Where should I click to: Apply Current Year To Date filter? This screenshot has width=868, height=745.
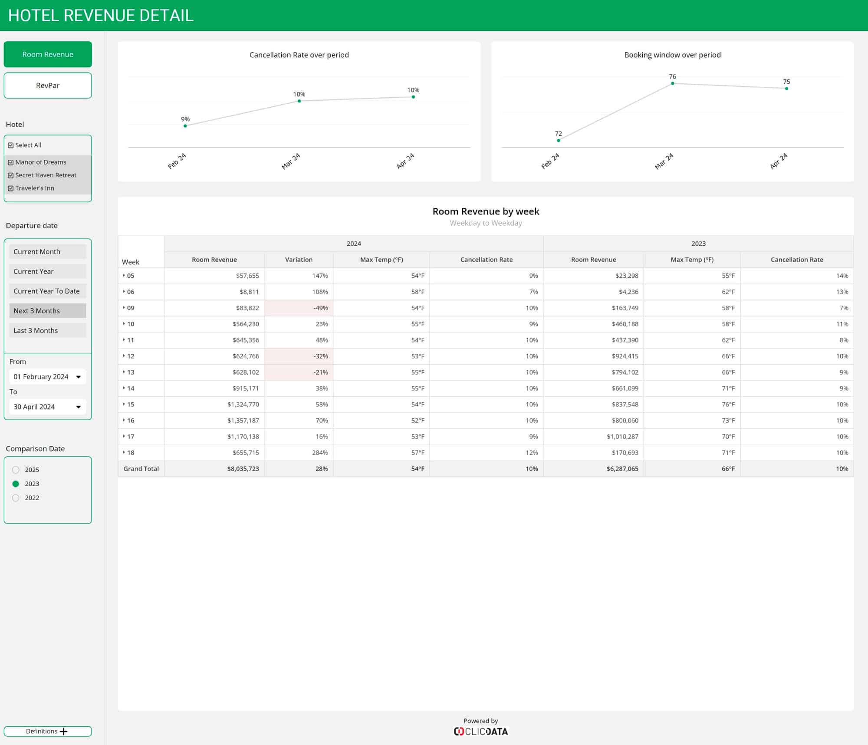coord(48,291)
